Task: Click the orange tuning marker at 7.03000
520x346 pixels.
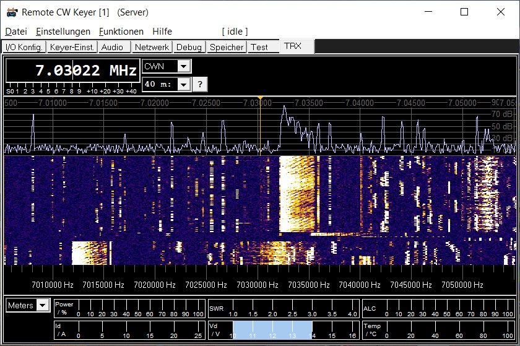Action: click(261, 98)
